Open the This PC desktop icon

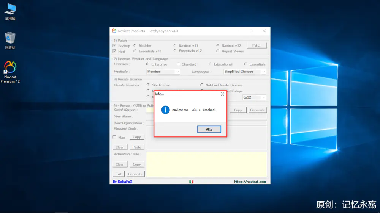pos(10,12)
